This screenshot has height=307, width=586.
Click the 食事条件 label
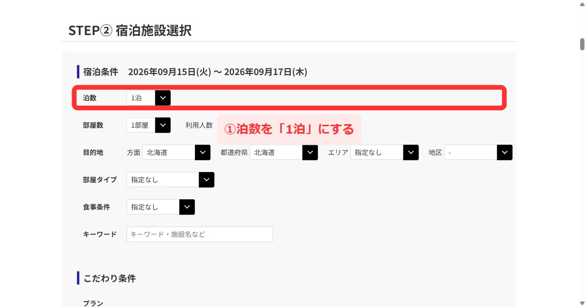click(97, 207)
